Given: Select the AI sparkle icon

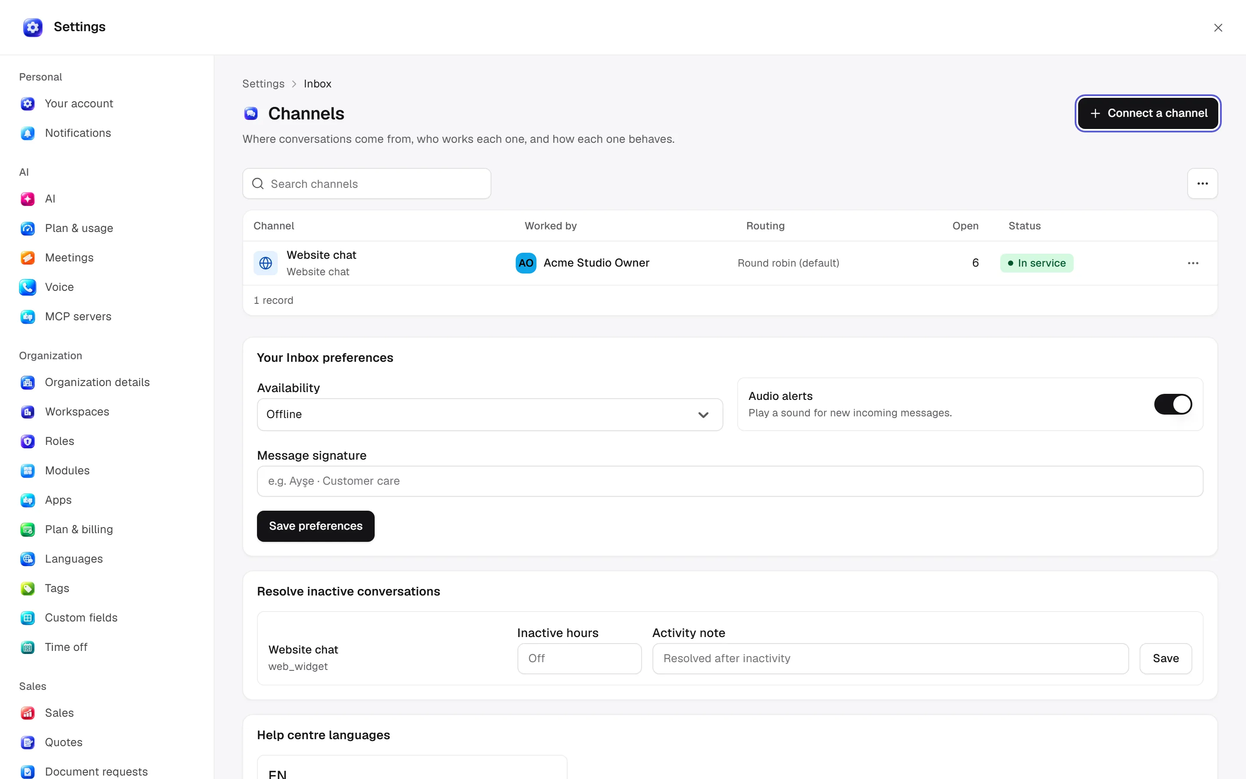Looking at the screenshot, I should pyautogui.click(x=27, y=199).
